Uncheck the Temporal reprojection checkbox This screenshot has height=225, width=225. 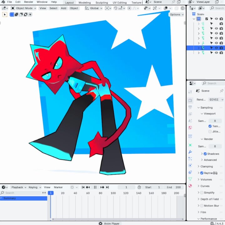[210, 126]
